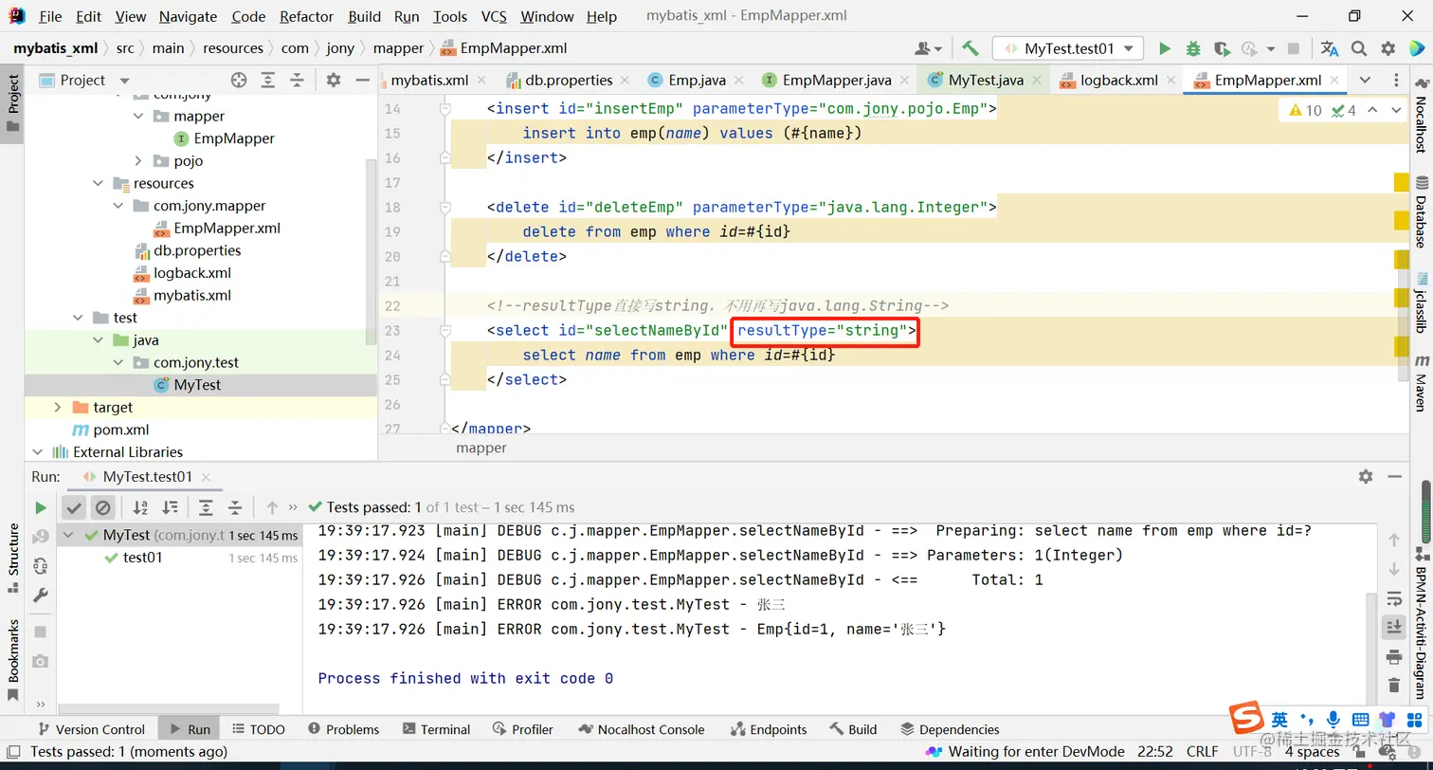Collapse the com.jony.test package node
Image resolution: width=1433 pixels, height=770 pixels.
[x=118, y=363]
